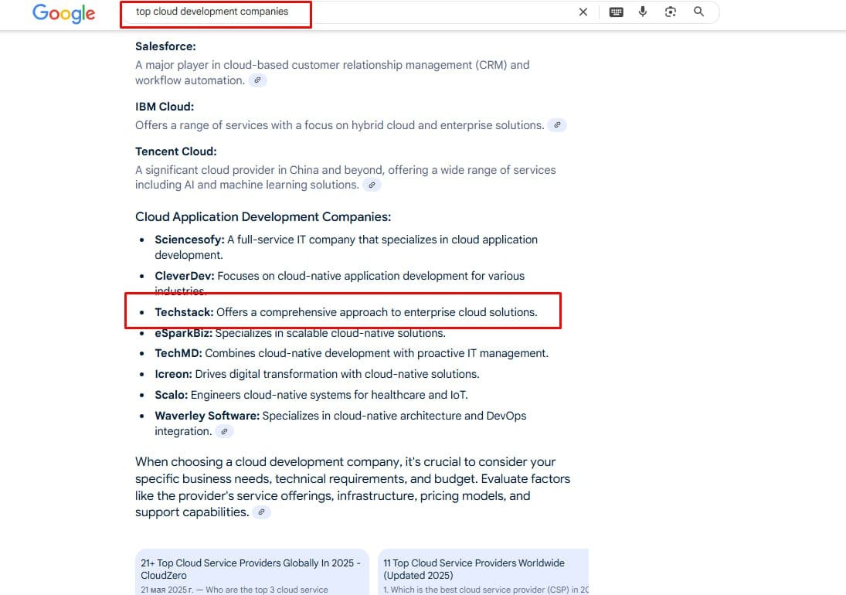This screenshot has width=846, height=595.
Task: Click the 'Icreon:' list entry
Action: 317,374
